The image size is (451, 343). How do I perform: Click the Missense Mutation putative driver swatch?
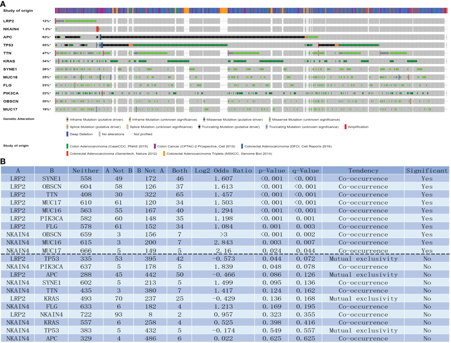click(204, 120)
